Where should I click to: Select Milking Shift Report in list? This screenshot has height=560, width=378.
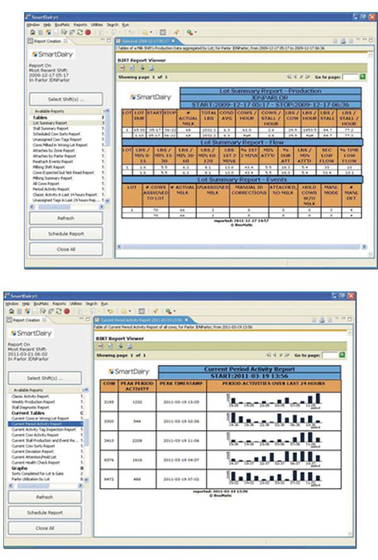click(49, 166)
